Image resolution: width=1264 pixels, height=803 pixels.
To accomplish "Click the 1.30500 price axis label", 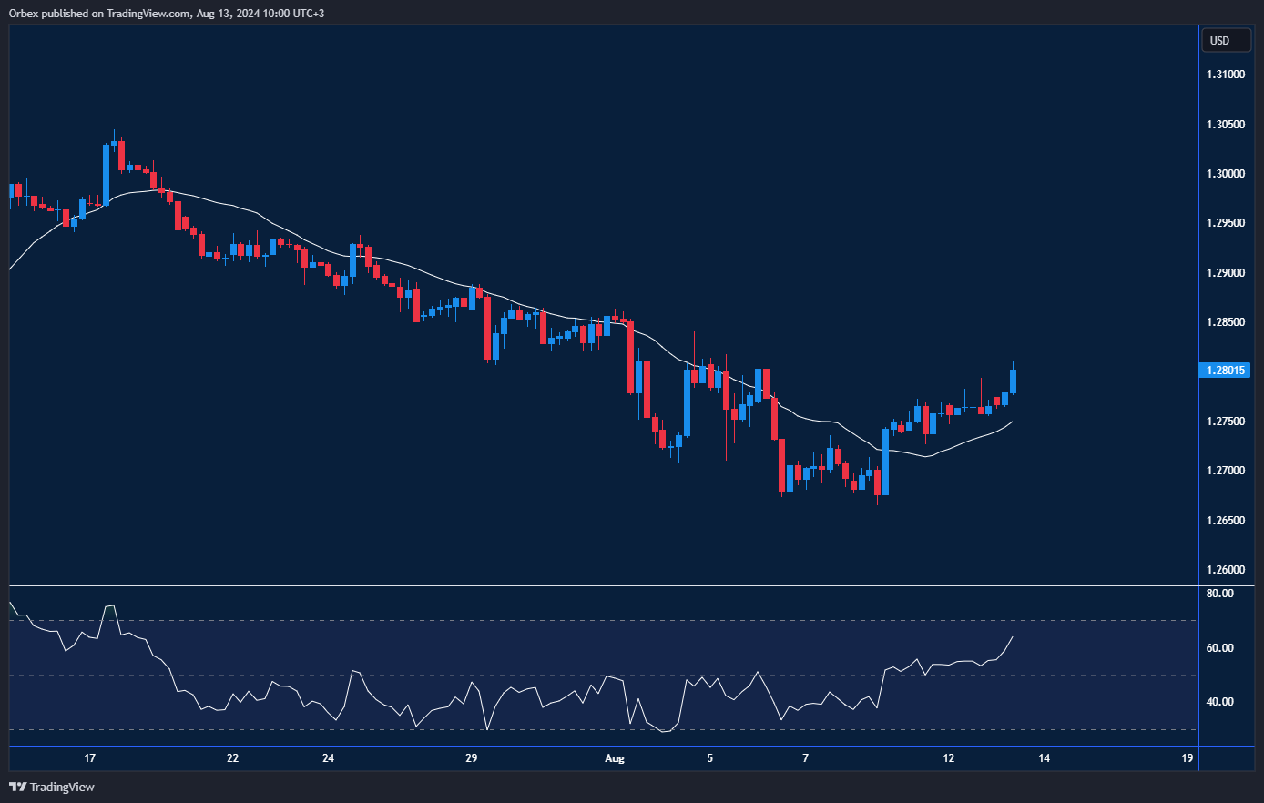I will [x=1226, y=124].
